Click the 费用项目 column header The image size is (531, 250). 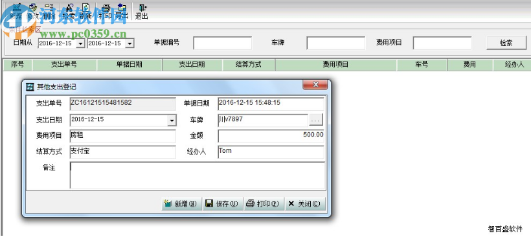click(336, 65)
